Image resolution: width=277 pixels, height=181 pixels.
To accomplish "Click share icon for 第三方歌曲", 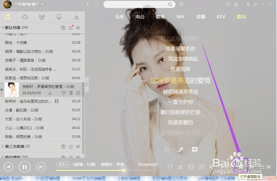I will (x=71, y=146).
